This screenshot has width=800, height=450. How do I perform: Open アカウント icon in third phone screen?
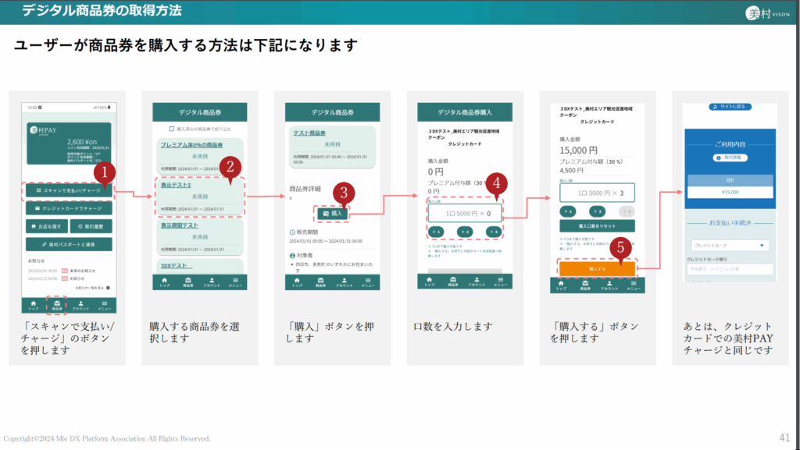point(344,282)
